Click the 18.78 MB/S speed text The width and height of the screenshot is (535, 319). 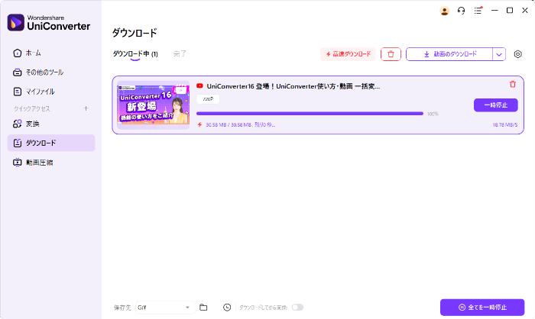click(x=504, y=124)
